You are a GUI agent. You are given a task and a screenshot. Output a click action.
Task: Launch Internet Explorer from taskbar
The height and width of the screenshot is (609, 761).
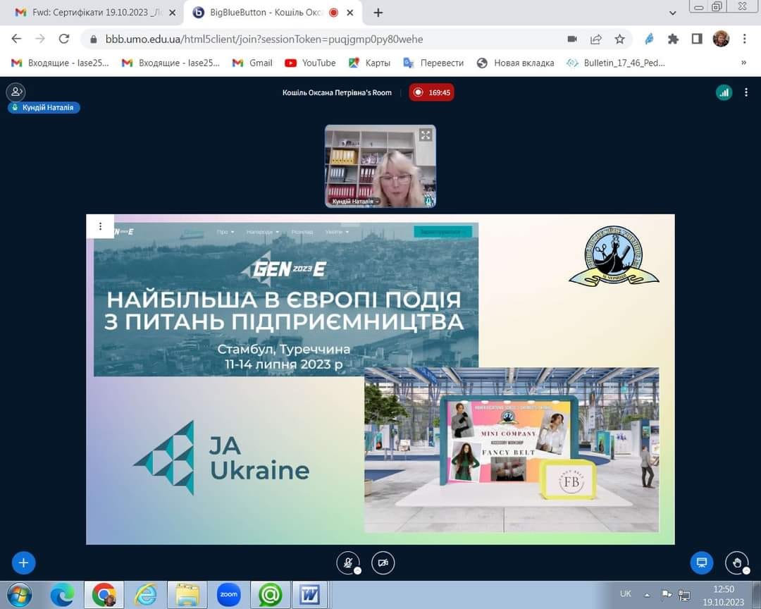(x=146, y=595)
